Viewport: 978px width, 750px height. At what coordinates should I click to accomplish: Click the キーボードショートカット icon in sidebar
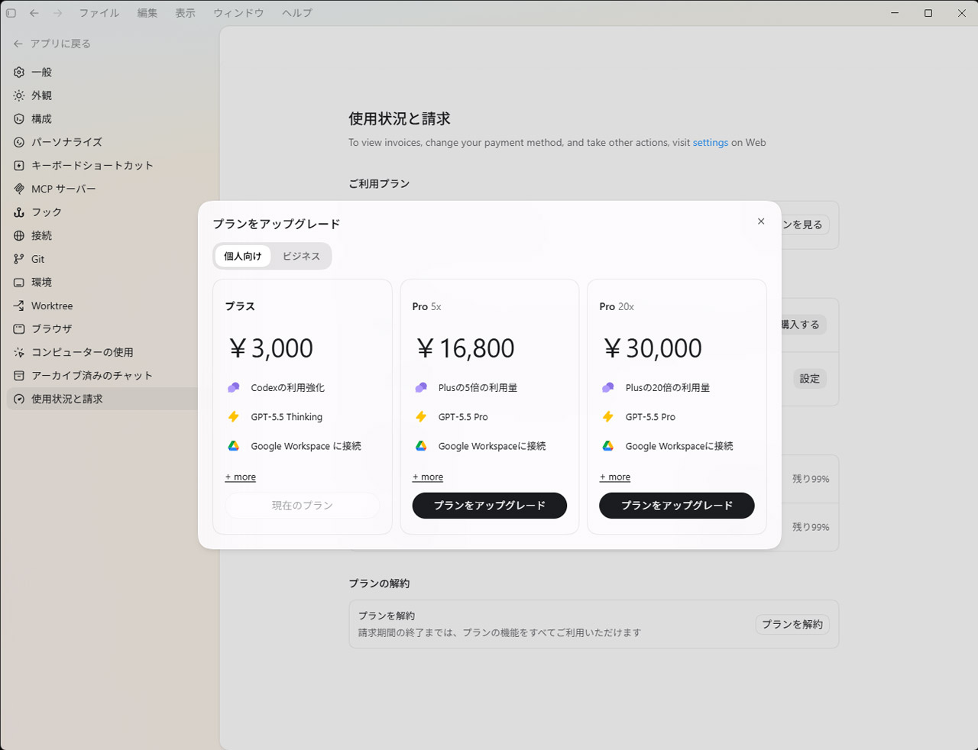(19, 165)
